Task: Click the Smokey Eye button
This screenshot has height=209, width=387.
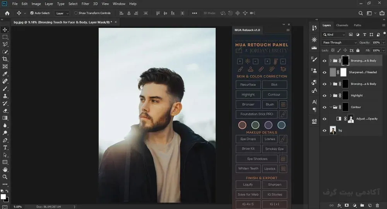Action: tap(274, 149)
